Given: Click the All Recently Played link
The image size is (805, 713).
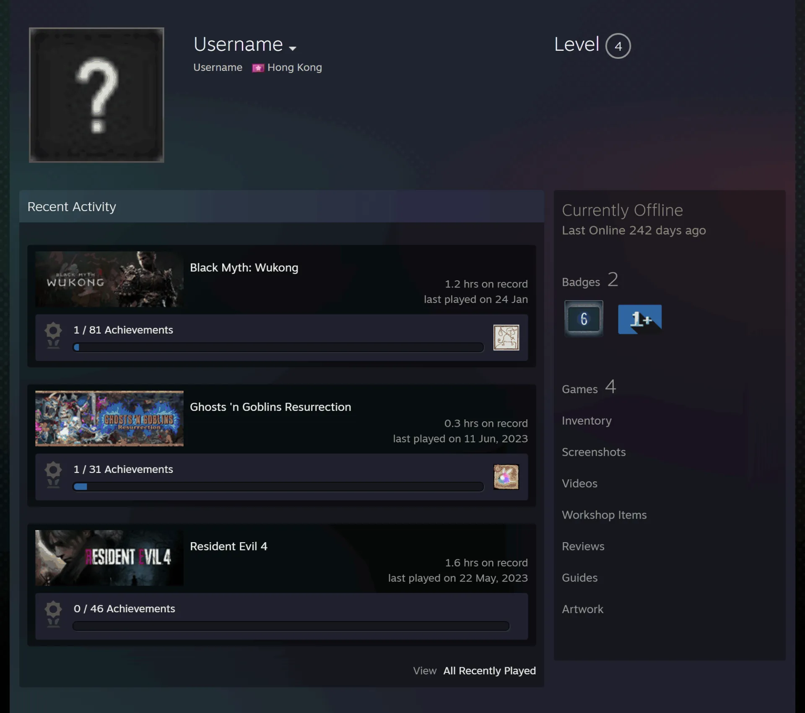Looking at the screenshot, I should [x=489, y=671].
